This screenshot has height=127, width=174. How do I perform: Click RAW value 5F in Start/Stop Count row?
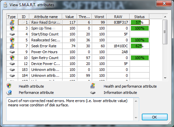pyautogui.click(x=126, y=34)
